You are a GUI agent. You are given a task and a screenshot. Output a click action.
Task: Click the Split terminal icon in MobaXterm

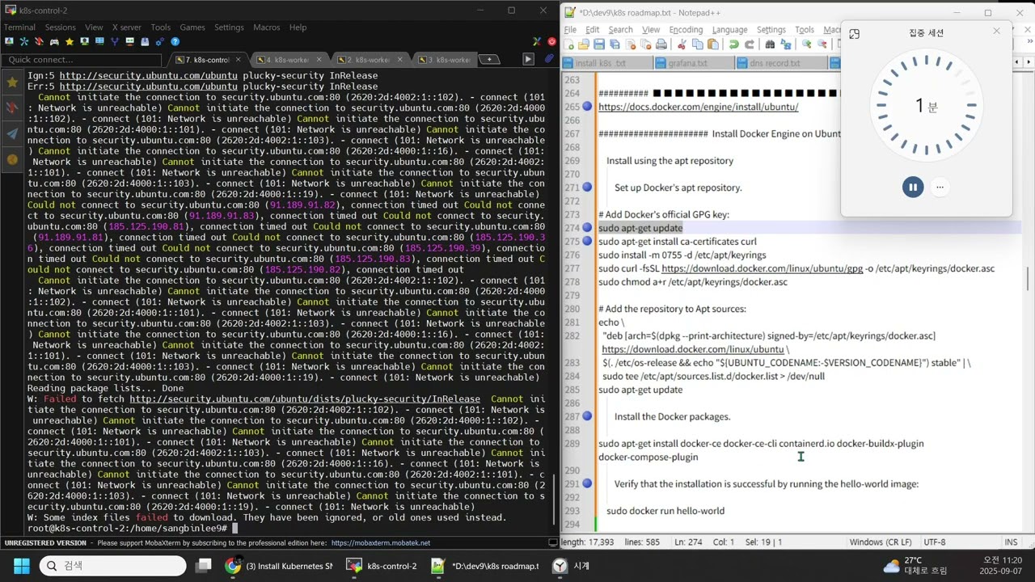click(x=99, y=41)
